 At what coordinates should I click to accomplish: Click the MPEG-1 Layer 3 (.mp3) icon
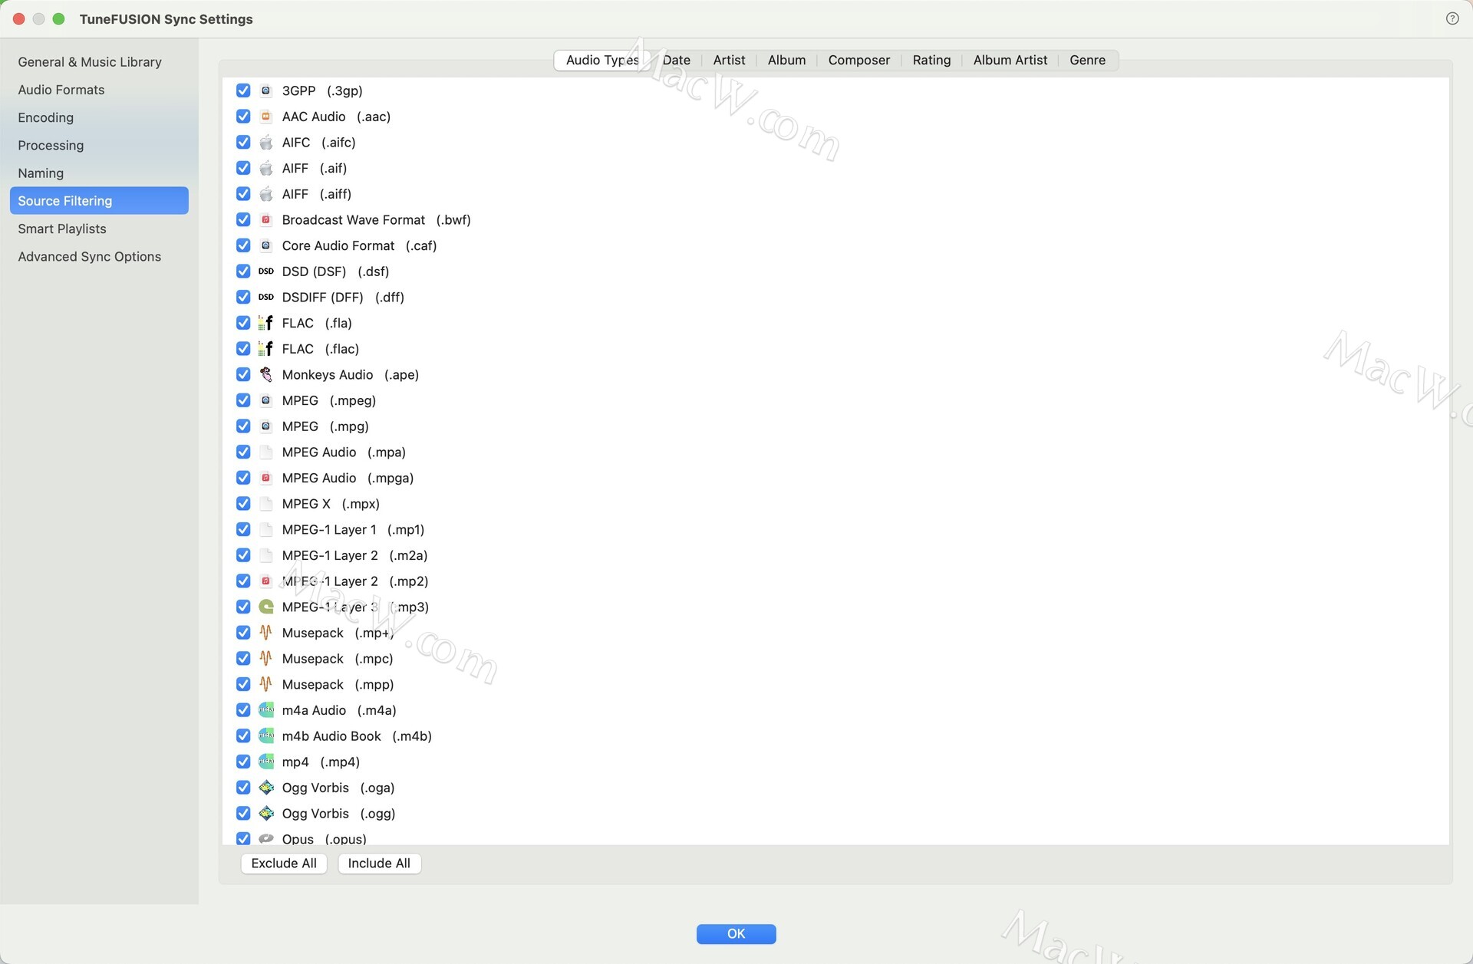266,607
